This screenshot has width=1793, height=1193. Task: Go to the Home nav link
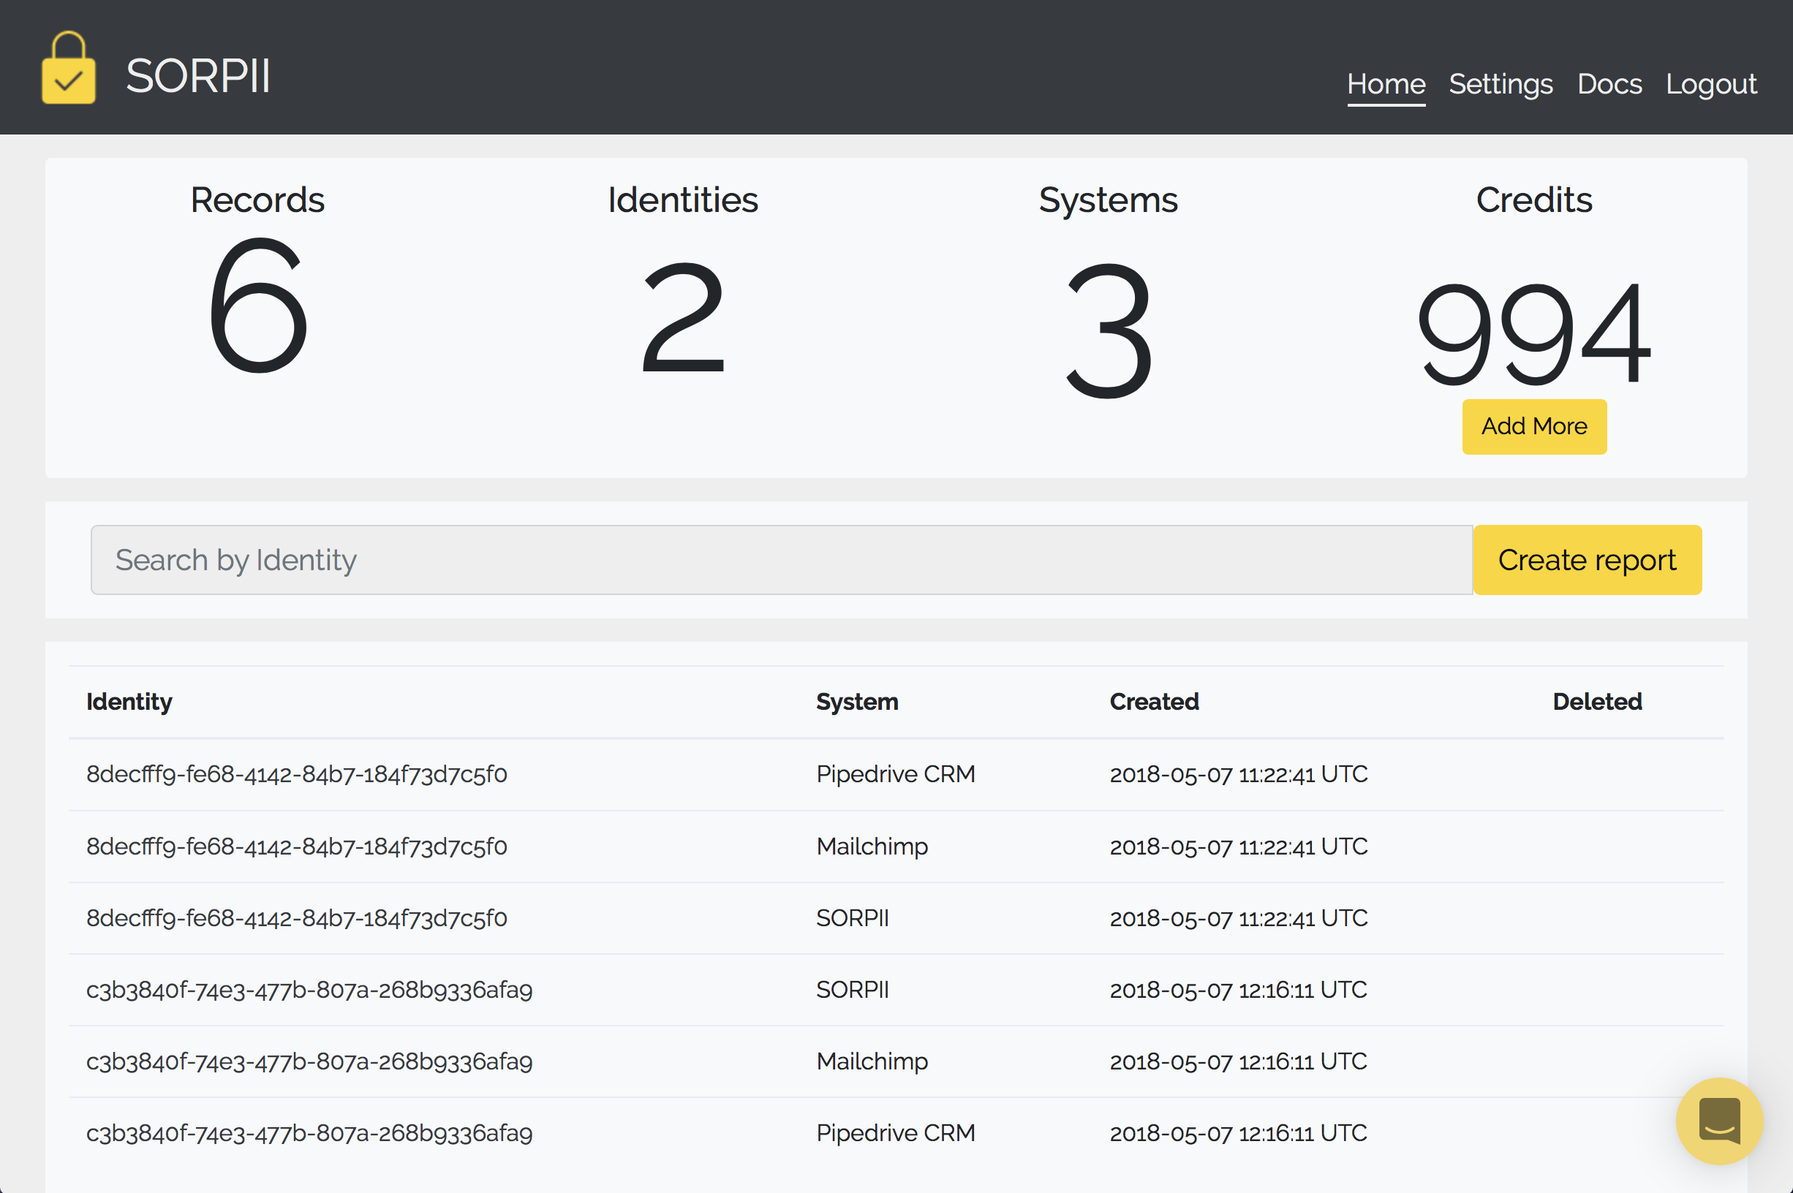(1386, 83)
